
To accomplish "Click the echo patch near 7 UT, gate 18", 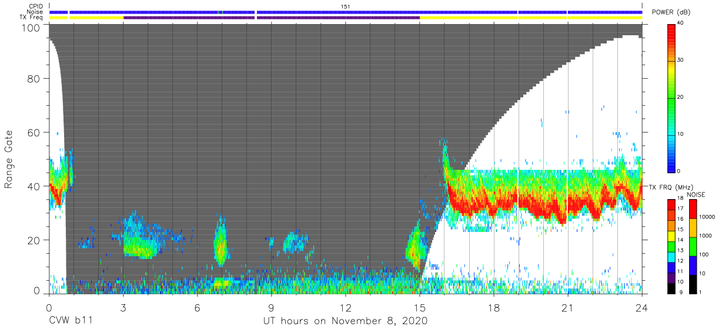I will coord(220,244).
